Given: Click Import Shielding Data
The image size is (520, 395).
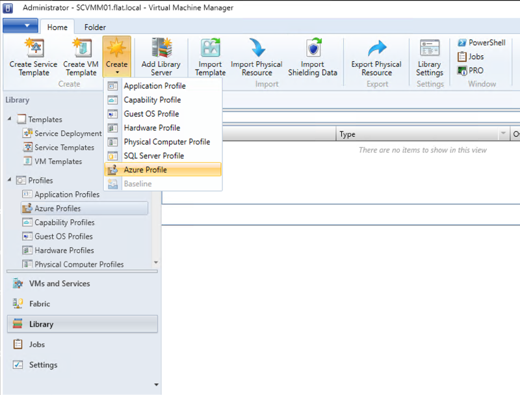Looking at the screenshot, I should pos(313,57).
